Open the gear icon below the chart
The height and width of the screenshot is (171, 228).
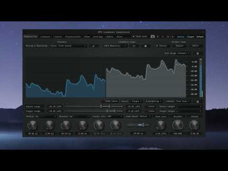198,102
